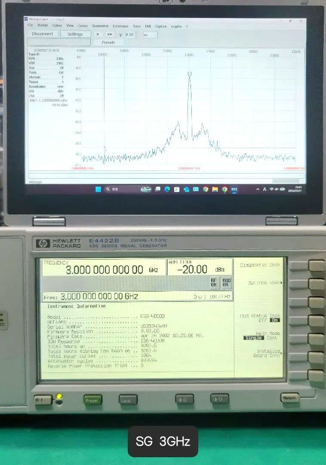Open the Presets button
This screenshot has width=326, height=465.
point(108,42)
